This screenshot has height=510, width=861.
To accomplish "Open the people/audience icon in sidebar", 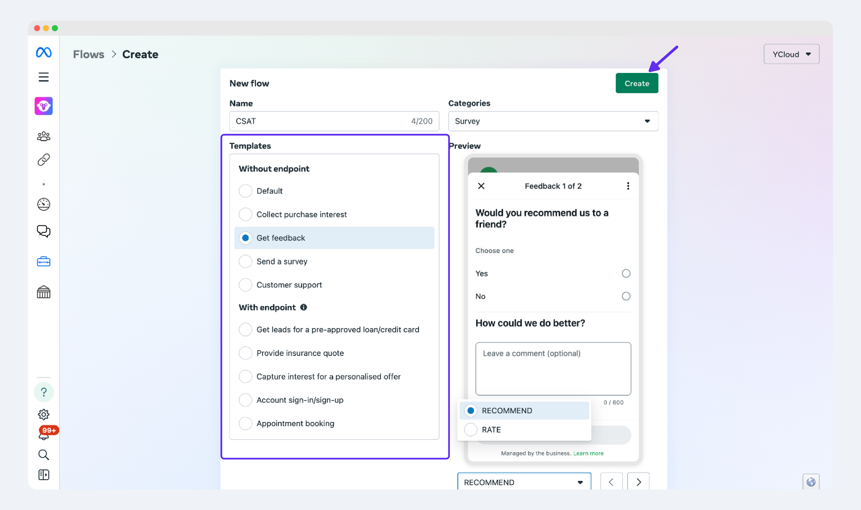I will [44, 136].
